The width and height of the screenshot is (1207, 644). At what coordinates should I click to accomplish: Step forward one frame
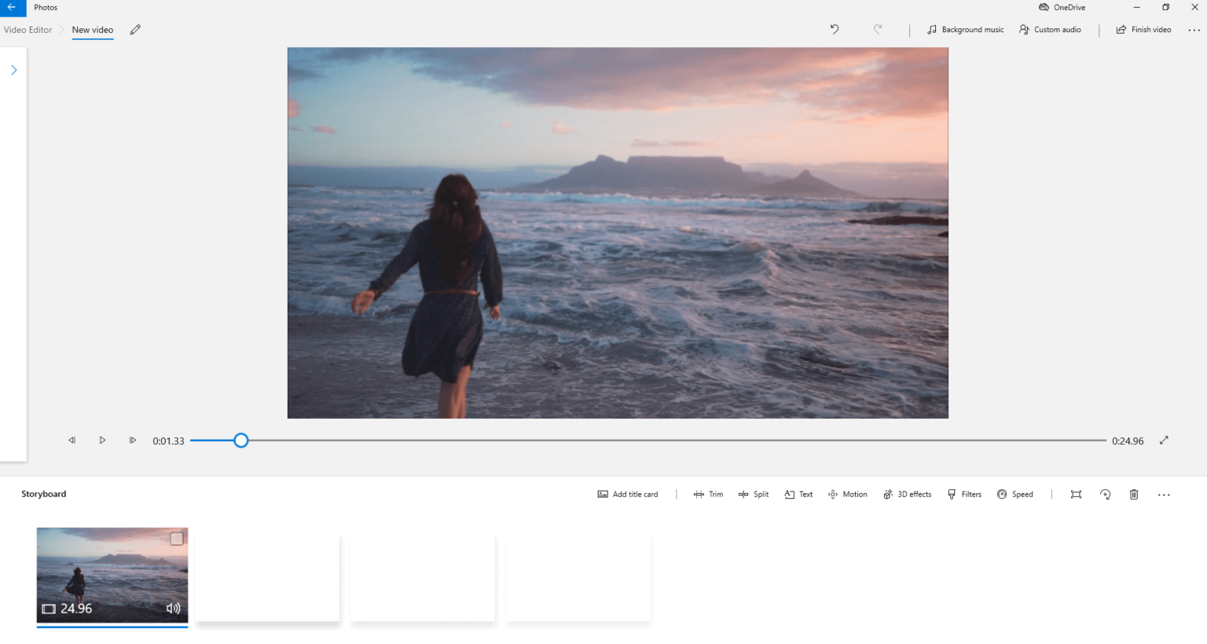click(132, 441)
